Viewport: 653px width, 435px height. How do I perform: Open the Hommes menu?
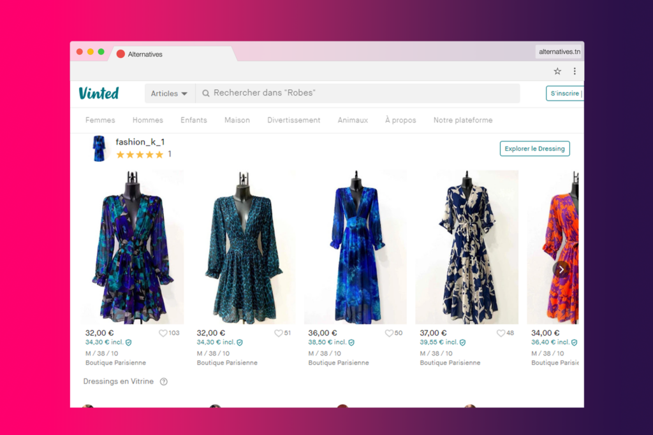(148, 120)
